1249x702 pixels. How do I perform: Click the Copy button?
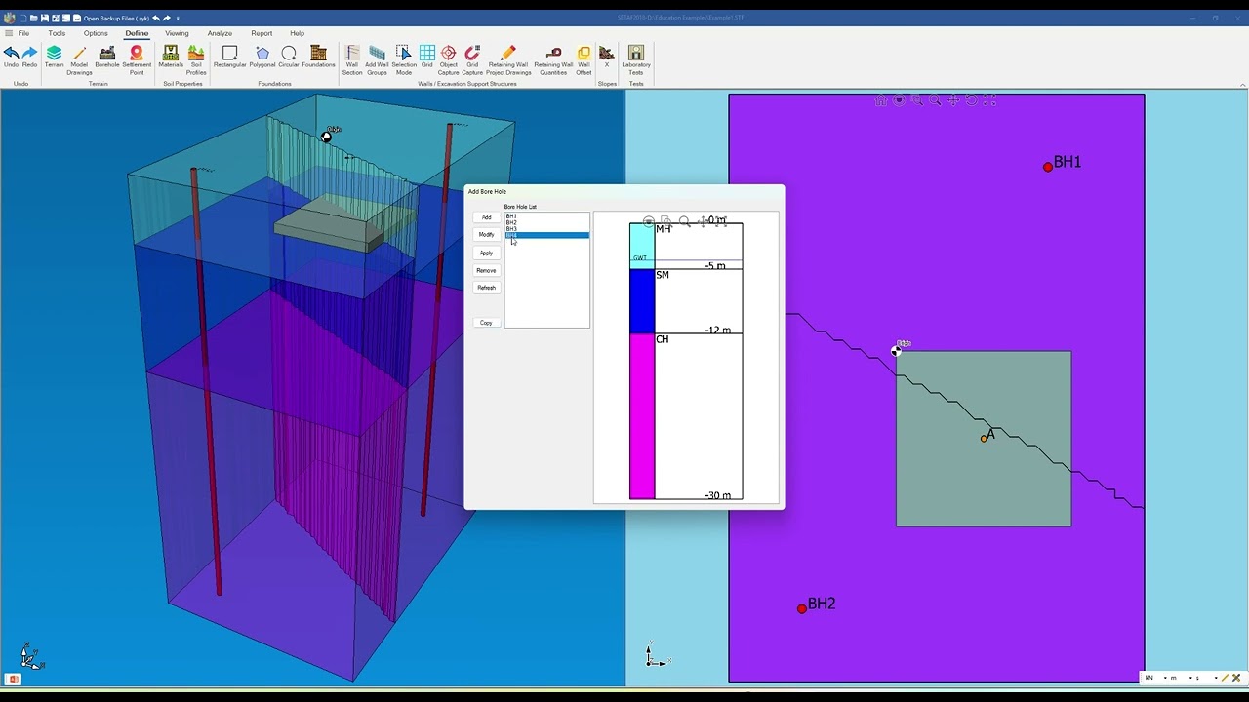pos(486,323)
